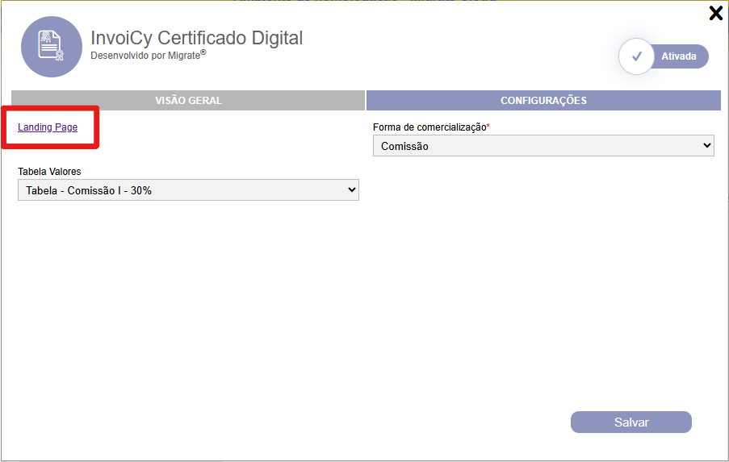Click the Desenvolvido por Migrate subtitle
The image size is (729, 462).
click(x=145, y=56)
